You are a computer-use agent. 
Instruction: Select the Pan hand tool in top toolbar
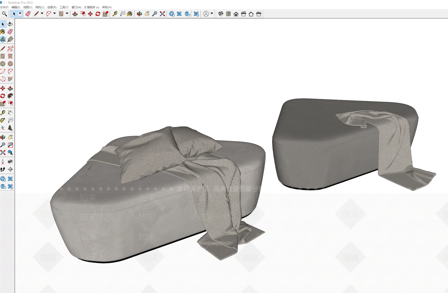point(147,14)
